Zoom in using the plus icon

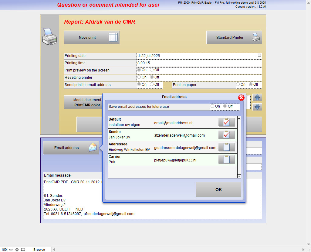(17, 250)
